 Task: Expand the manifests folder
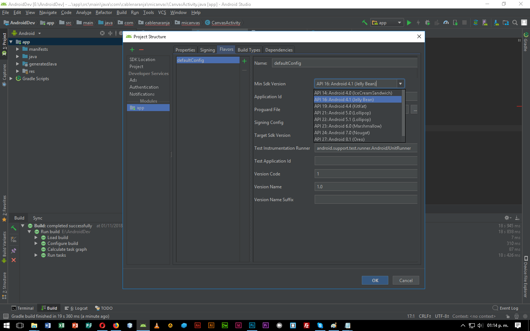(x=17, y=49)
